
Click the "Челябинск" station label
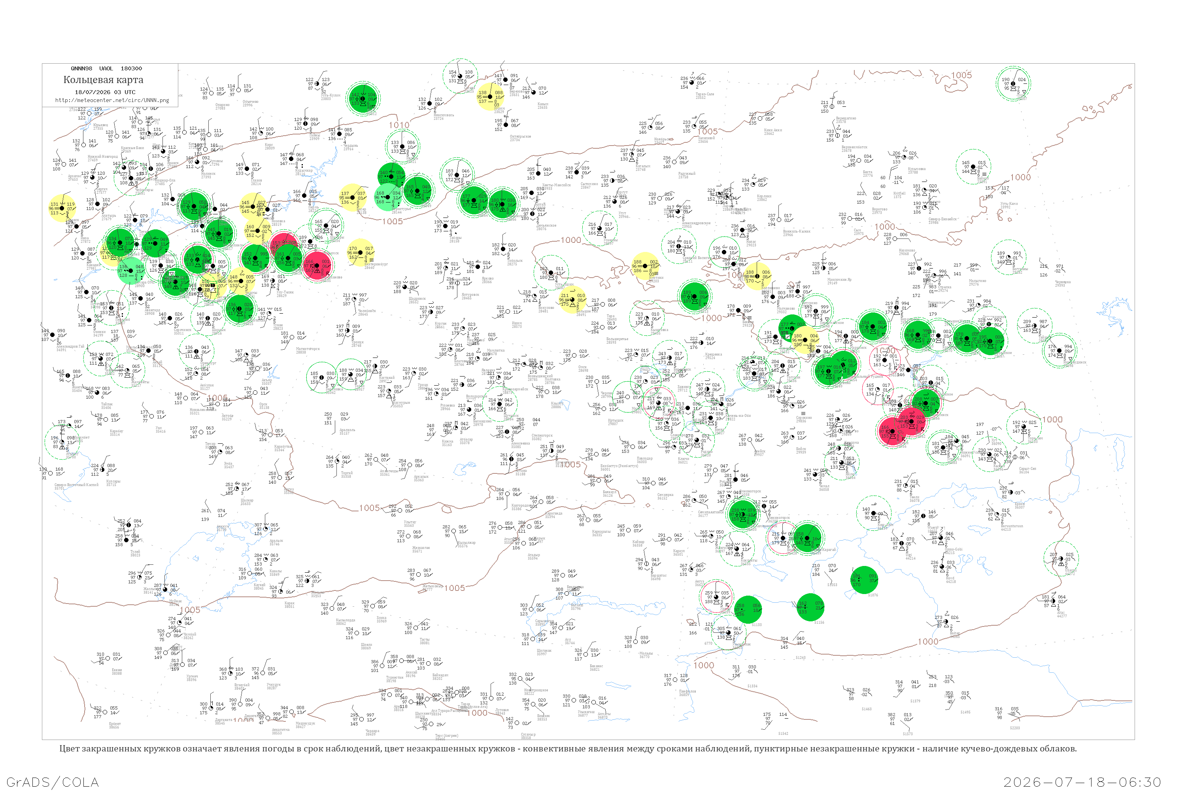366,311
